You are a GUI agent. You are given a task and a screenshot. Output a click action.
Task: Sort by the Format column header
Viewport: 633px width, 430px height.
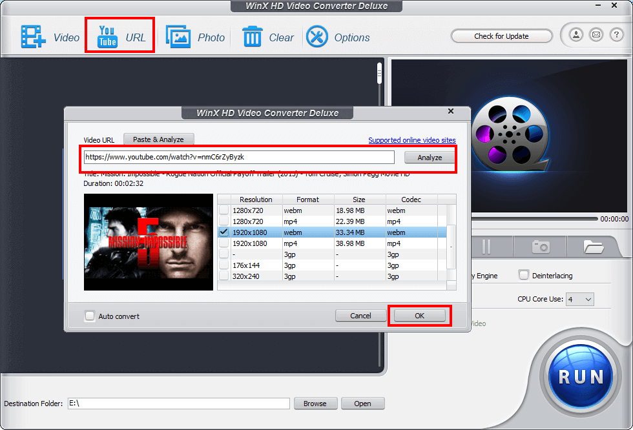point(307,200)
